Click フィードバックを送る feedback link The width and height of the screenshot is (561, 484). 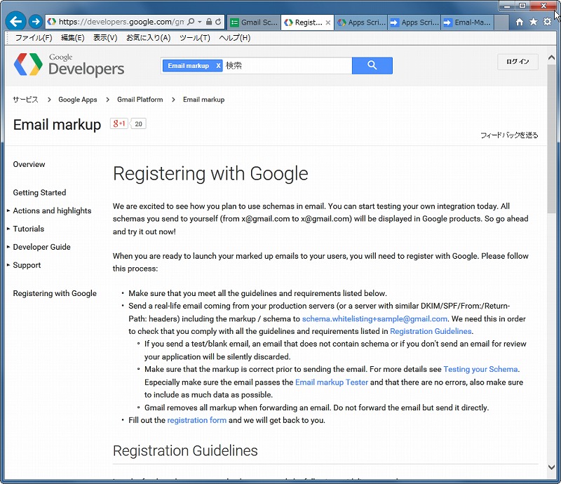click(x=509, y=135)
